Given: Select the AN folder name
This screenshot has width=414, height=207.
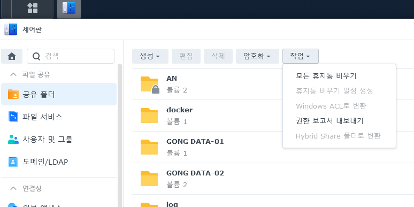Looking at the screenshot, I should click(172, 79).
